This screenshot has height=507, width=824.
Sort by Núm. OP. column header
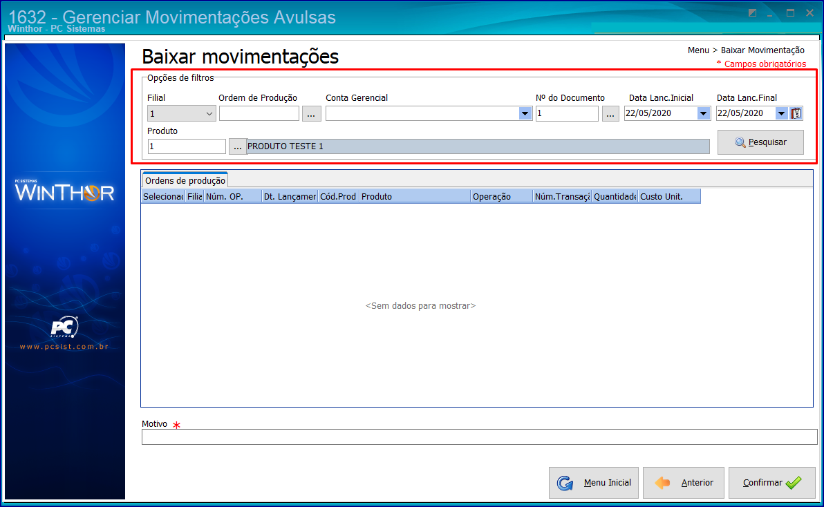click(x=233, y=196)
